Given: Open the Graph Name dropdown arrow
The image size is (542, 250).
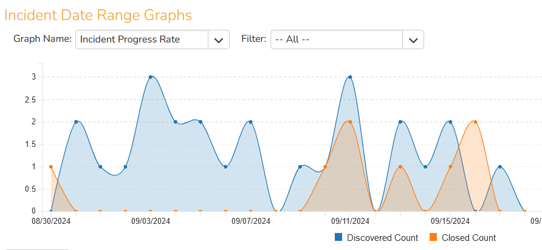Looking at the screenshot, I should pos(219,39).
